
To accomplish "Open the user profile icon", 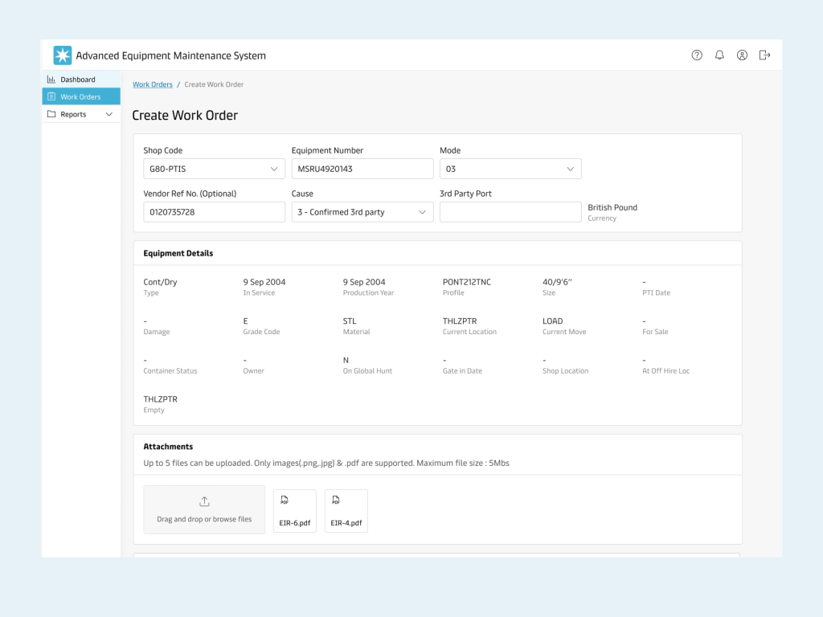I will (742, 55).
